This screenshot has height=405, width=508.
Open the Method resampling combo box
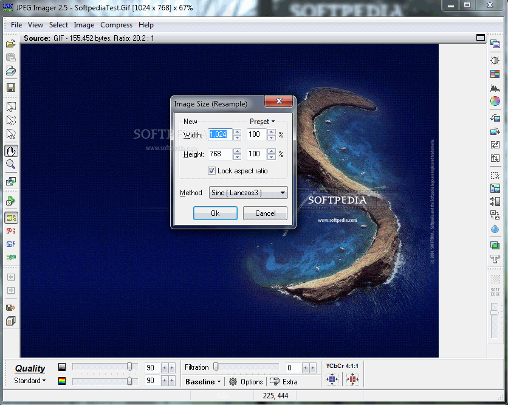pyautogui.click(x=248, y=193)
